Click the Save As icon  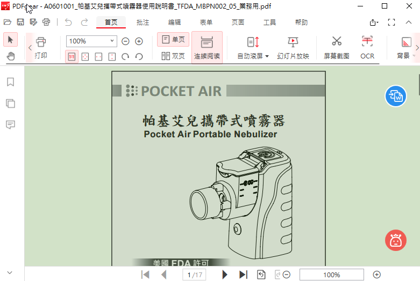click(33, 22)
